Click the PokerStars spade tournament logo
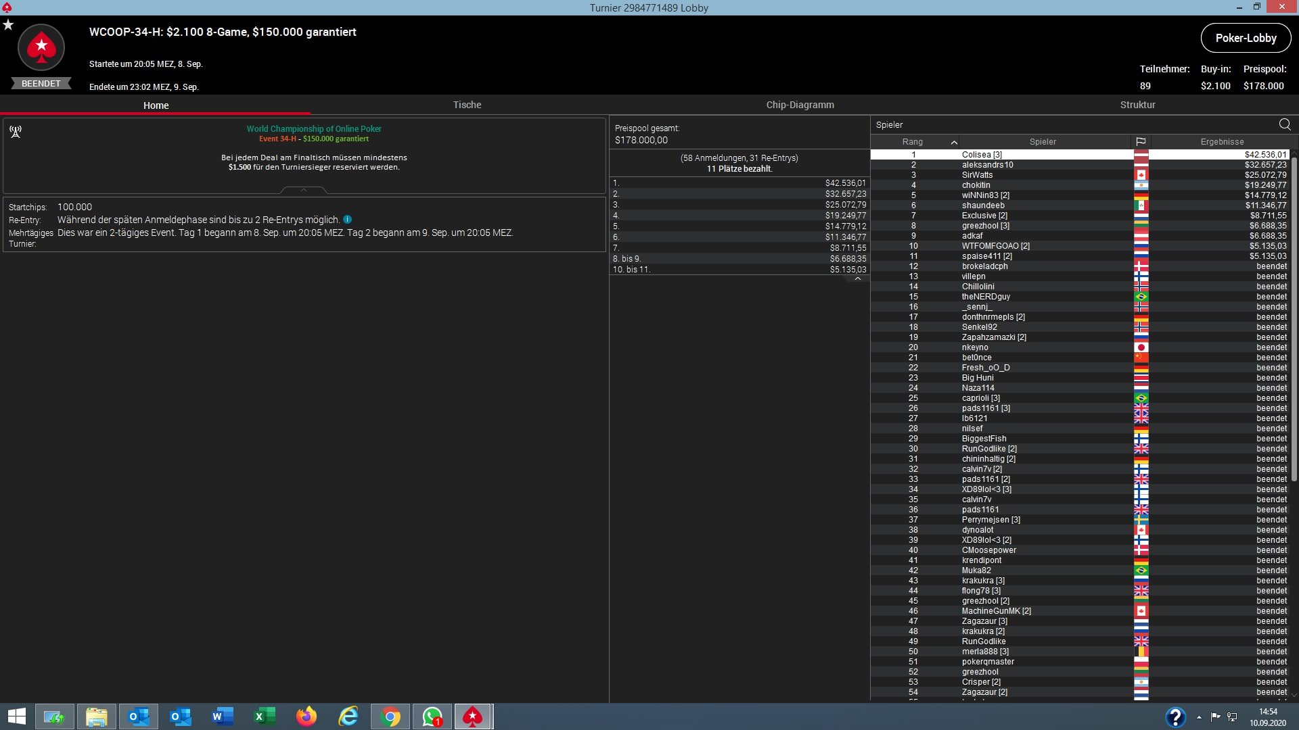Image resolution: width=1299 pixels, height=730 pixels. 41,47
